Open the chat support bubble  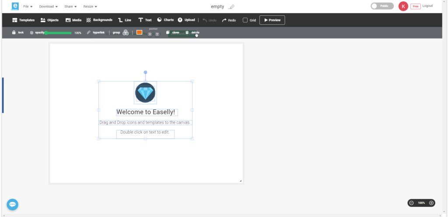[13, 204]
